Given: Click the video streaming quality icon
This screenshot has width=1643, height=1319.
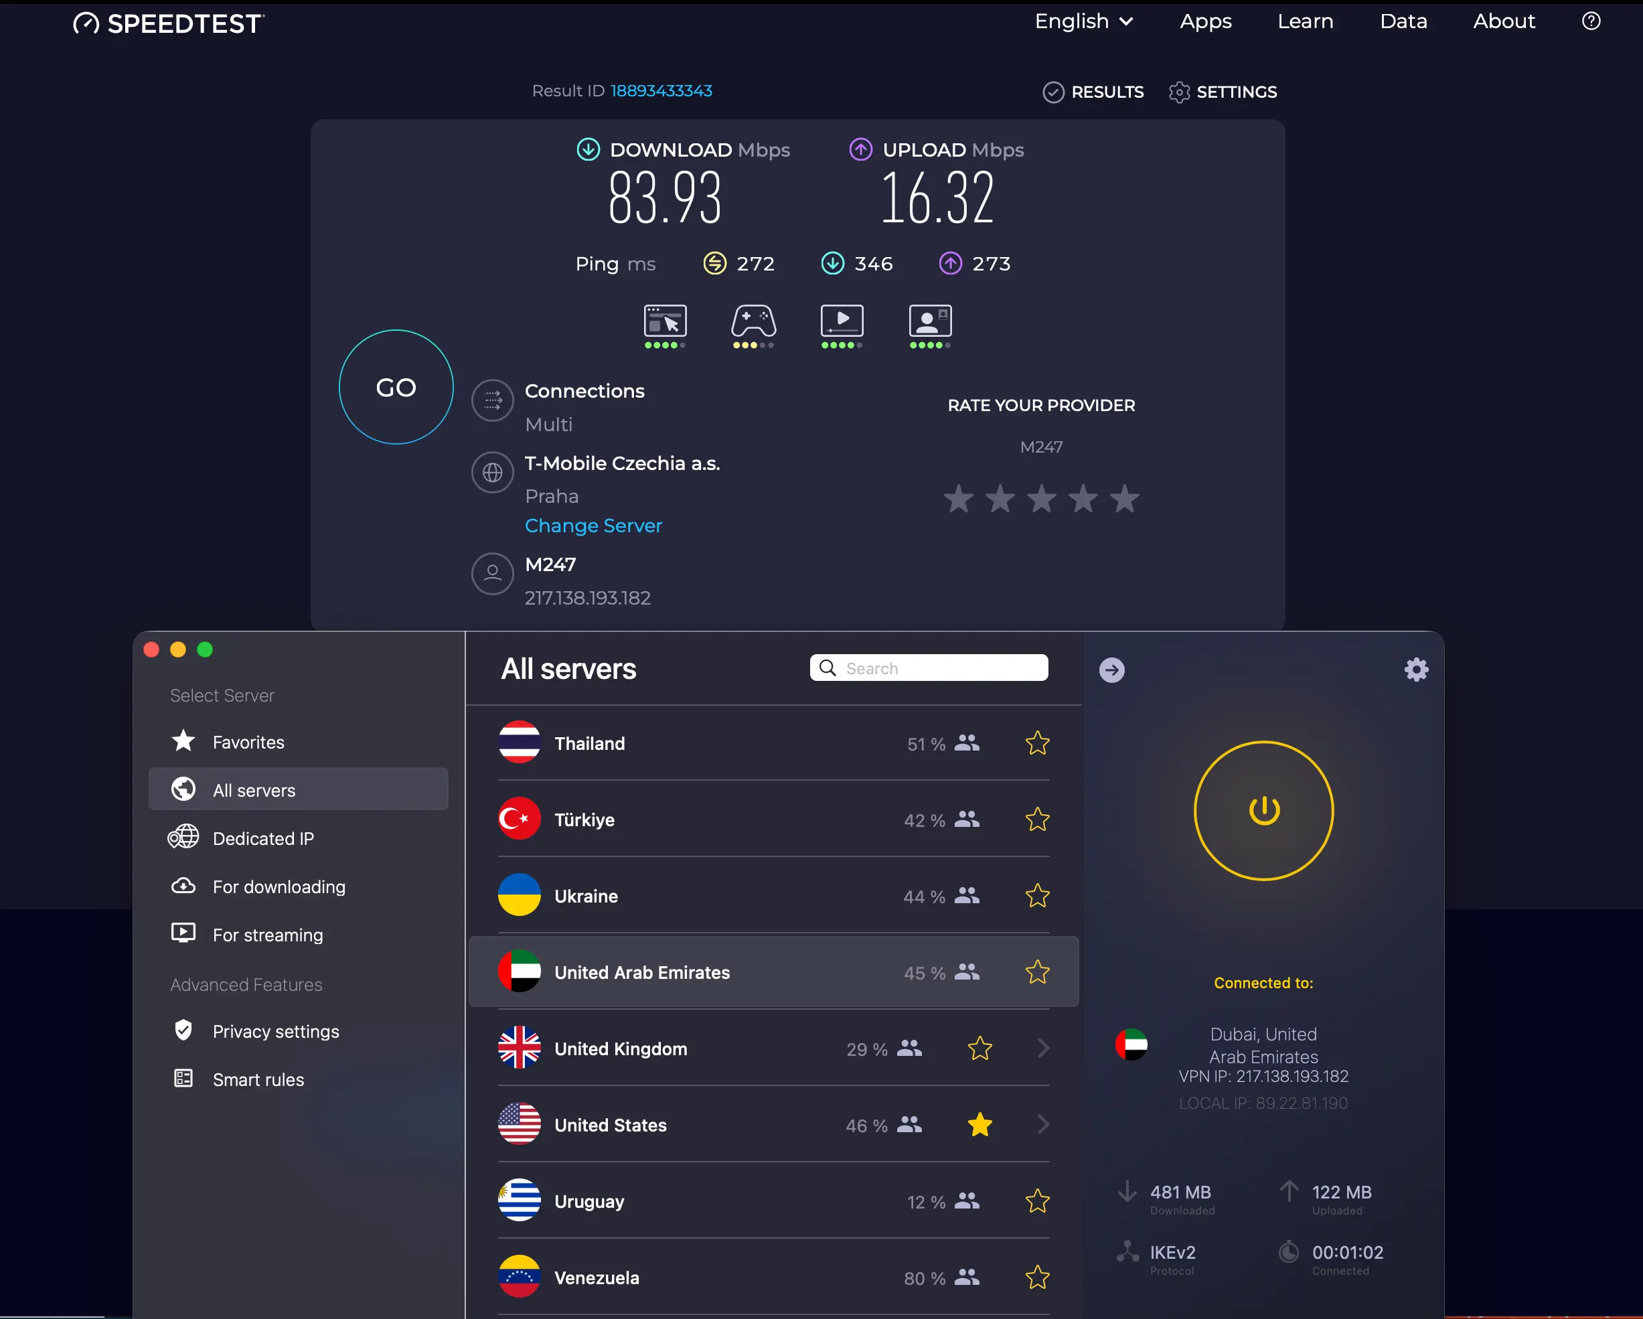Looking at the screenshot, I should tap(842, 321).
